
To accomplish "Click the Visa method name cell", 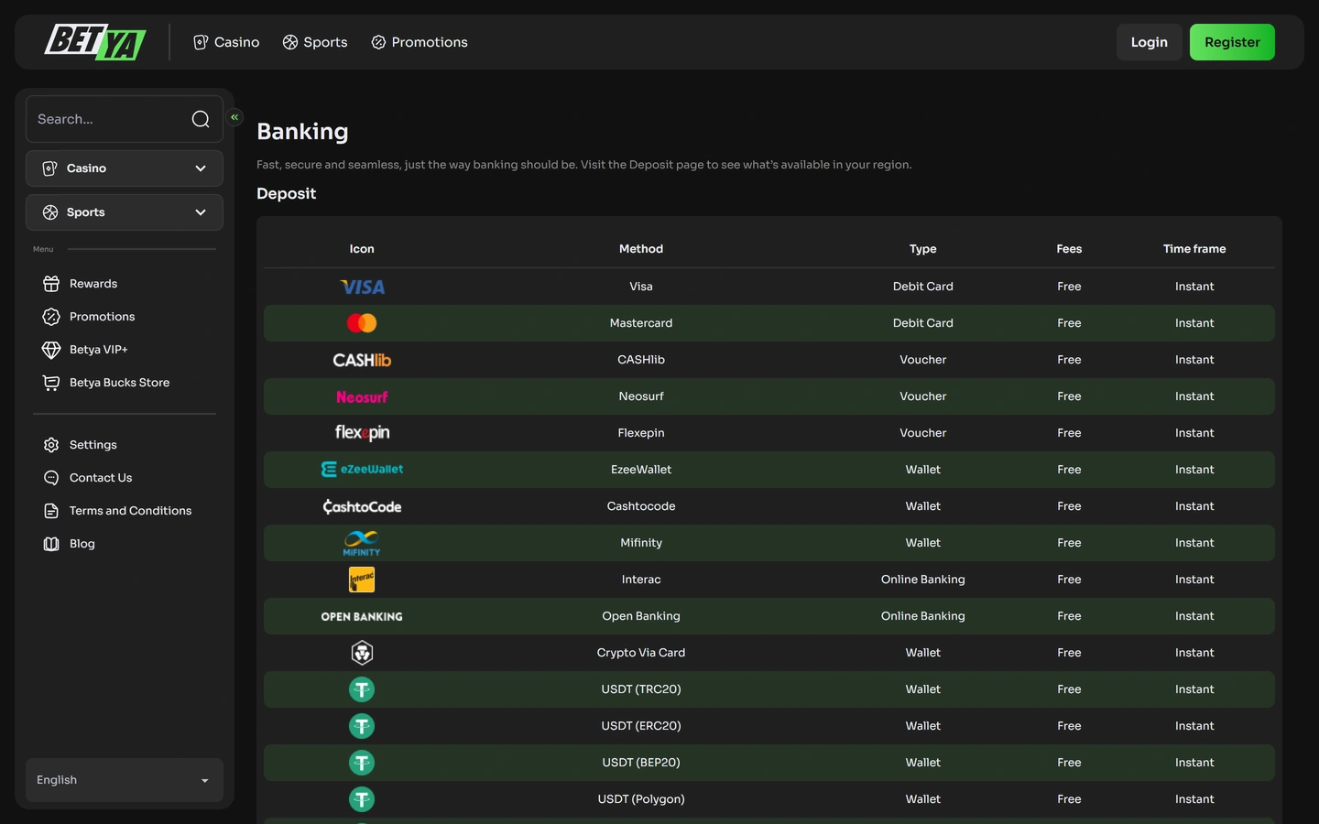I will coord(641,287).
